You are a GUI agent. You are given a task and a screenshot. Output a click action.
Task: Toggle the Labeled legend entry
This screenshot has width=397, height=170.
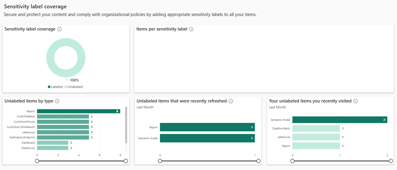click(55, 87)
